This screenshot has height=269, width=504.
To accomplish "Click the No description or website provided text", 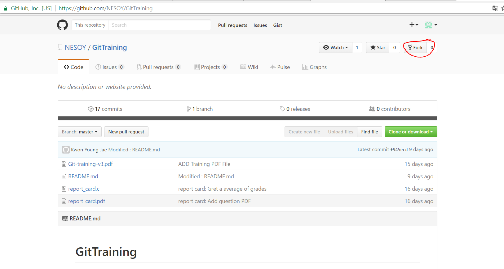I will [104, 87].
